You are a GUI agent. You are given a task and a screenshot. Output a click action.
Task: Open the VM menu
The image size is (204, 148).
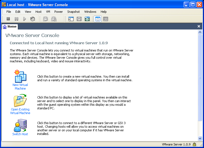[48, 12]
